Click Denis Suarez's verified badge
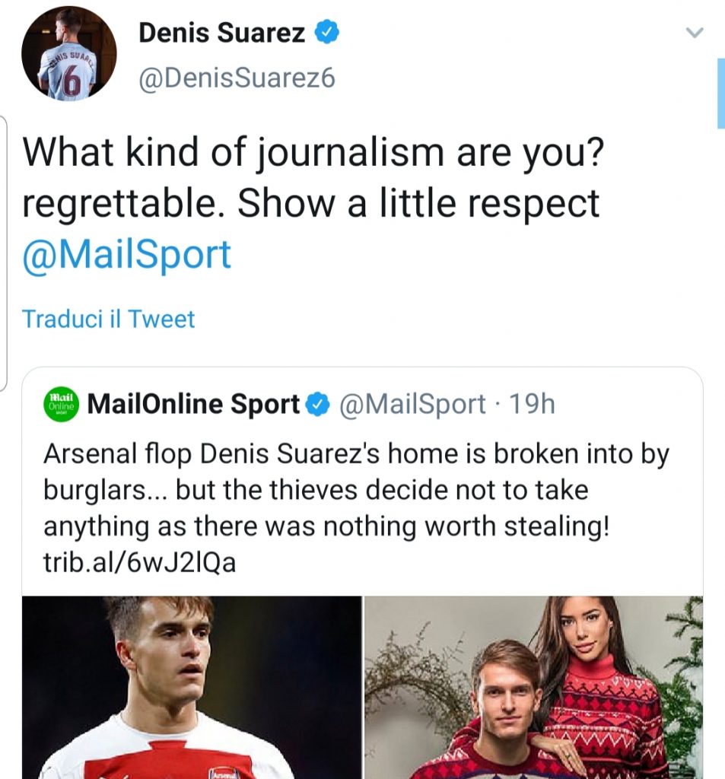The width and height of the screenshot is (725, 779). [x=327, y=31]
